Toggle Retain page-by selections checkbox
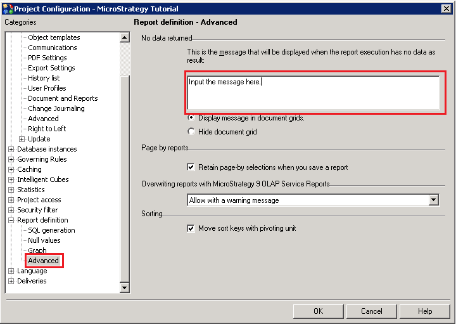Screen dimensions: 456x324 191,167
